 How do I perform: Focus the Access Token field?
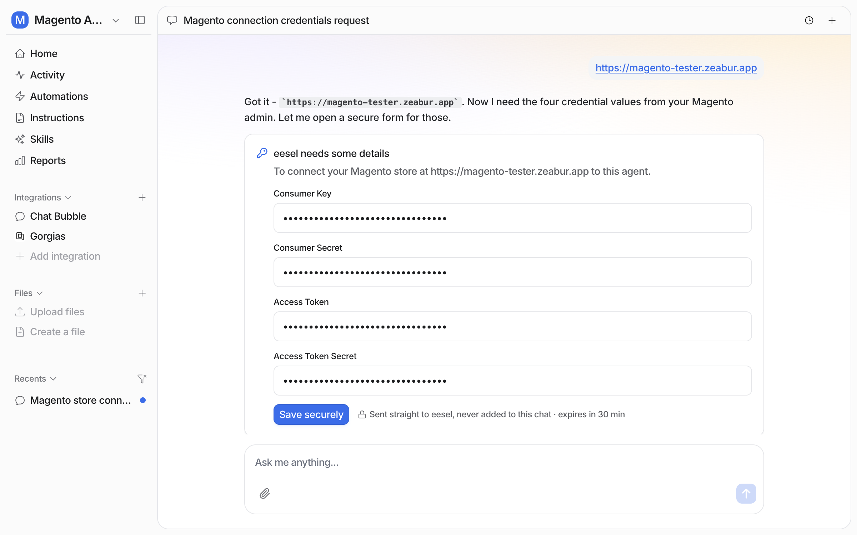512,326
